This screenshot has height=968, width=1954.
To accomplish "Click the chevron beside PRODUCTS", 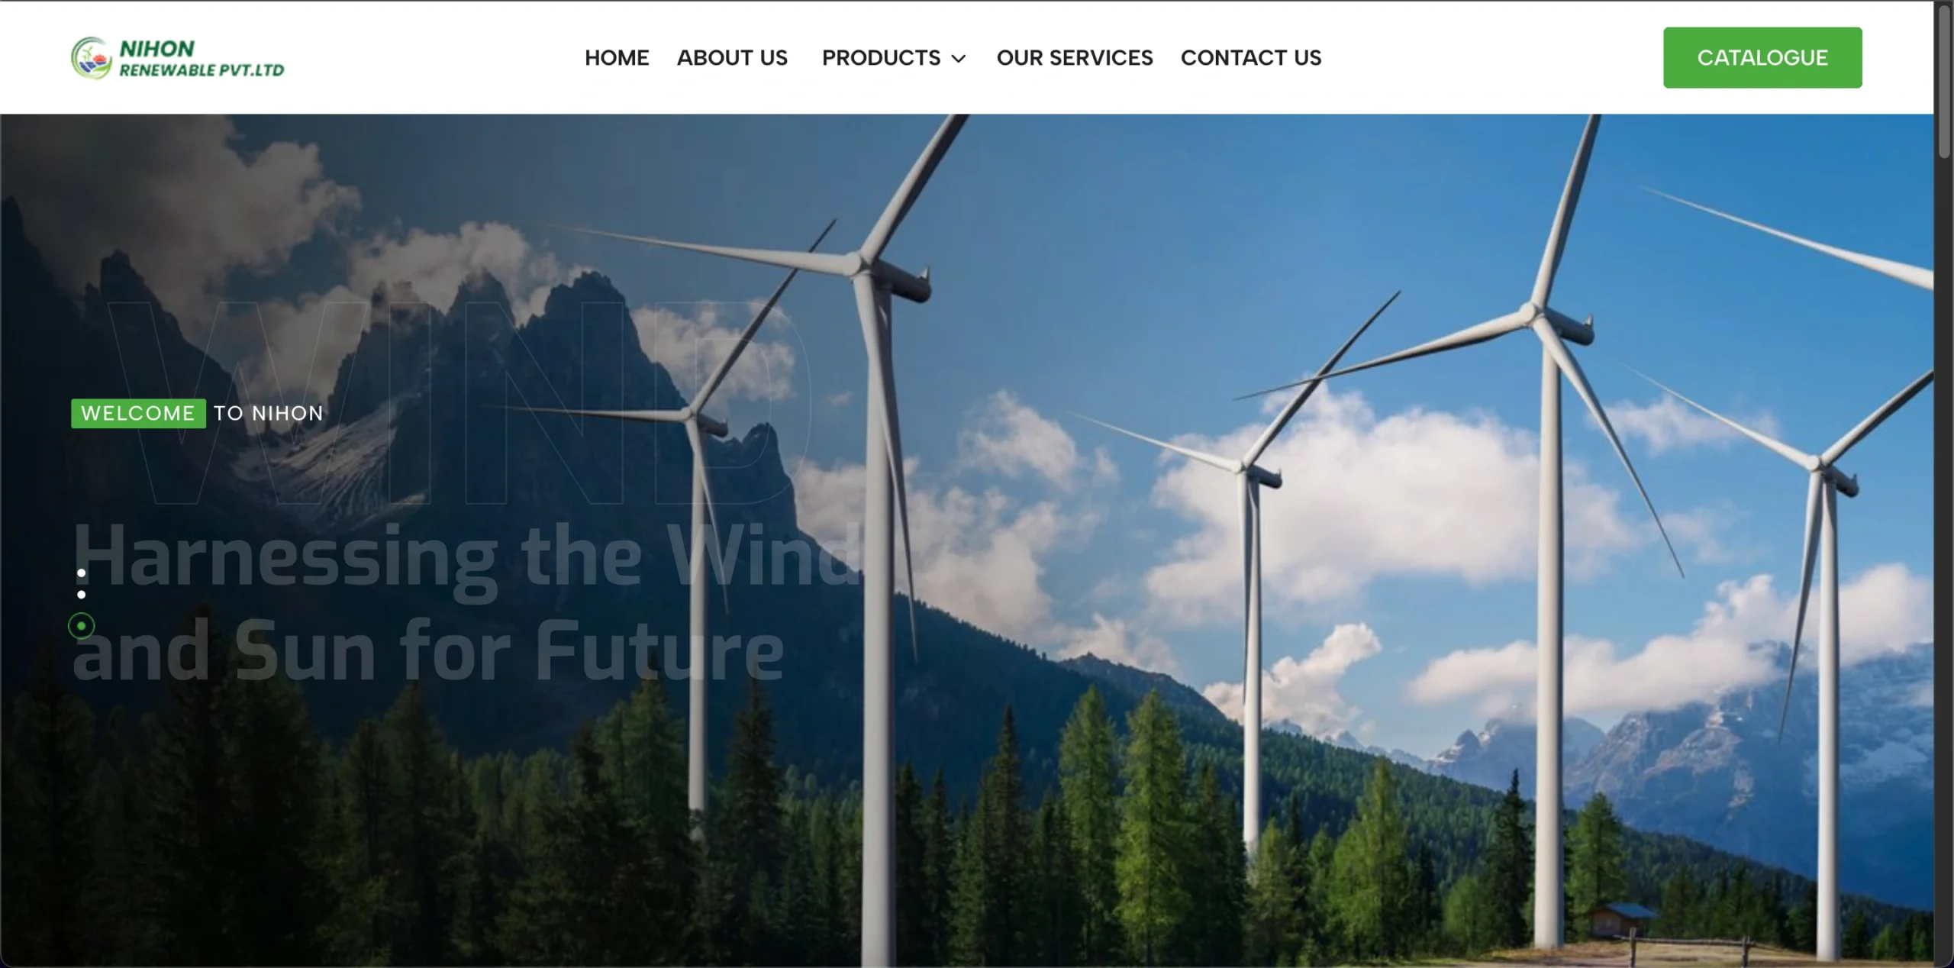I will pos(959,59).
